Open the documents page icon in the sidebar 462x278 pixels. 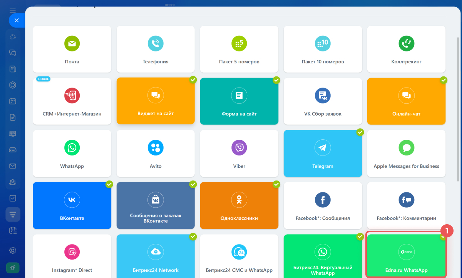click(x=13, y=117)
